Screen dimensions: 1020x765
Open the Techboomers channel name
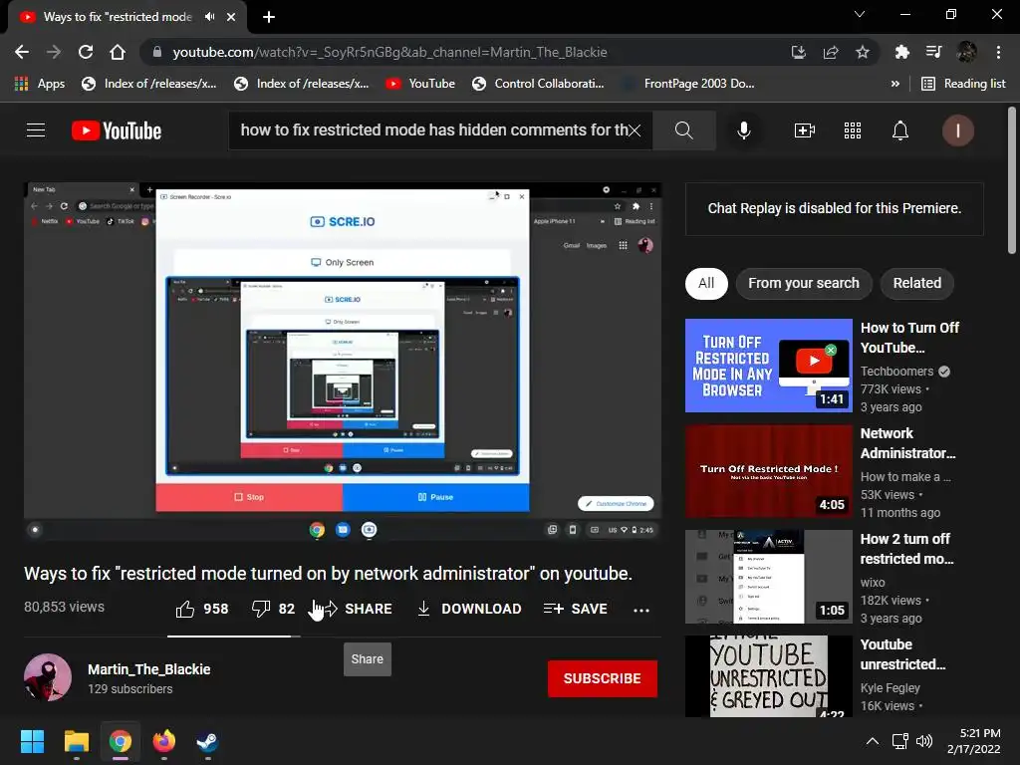(x=897, y=372)
